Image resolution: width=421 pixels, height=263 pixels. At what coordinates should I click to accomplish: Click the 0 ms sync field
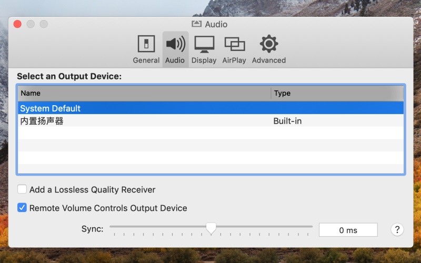348,230
